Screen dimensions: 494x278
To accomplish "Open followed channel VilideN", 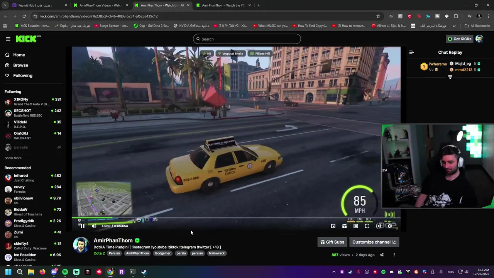I will tap(33, 124).
